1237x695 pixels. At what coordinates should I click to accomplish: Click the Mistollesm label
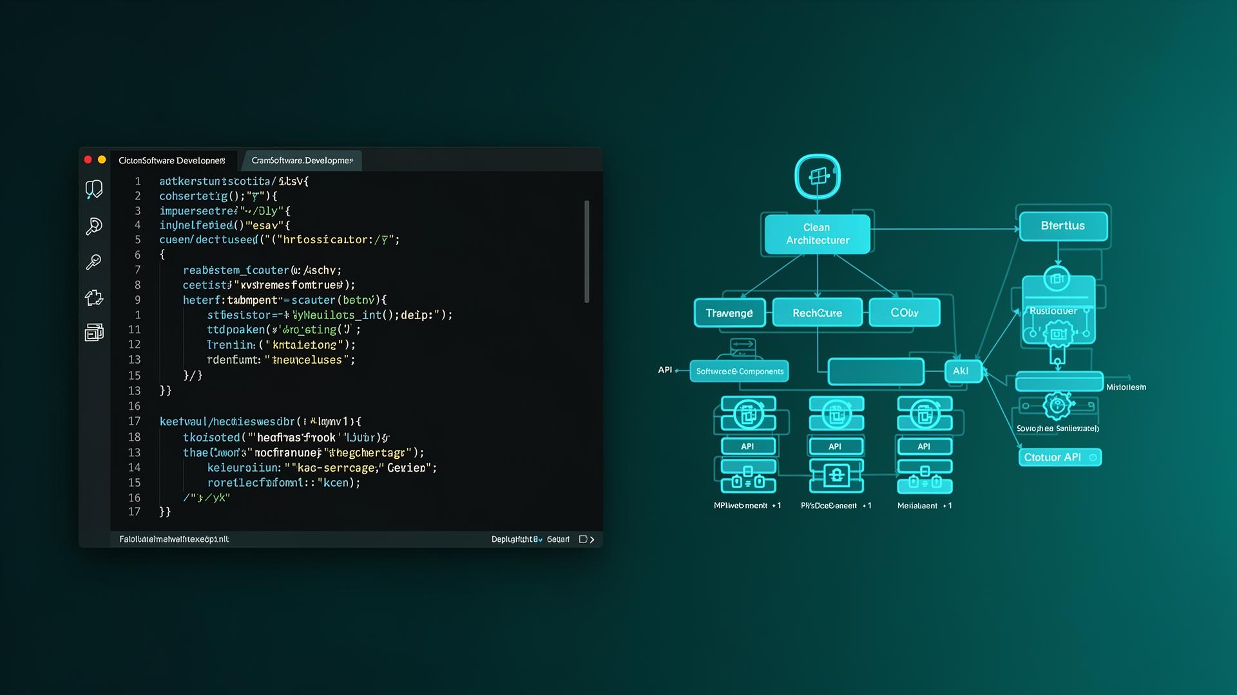click(x=1126, y=387)
